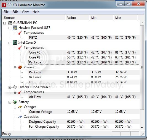The height and width of the screenshot is (140, 147).
Task: Collapse the Powers section expander
Action: 15,68
